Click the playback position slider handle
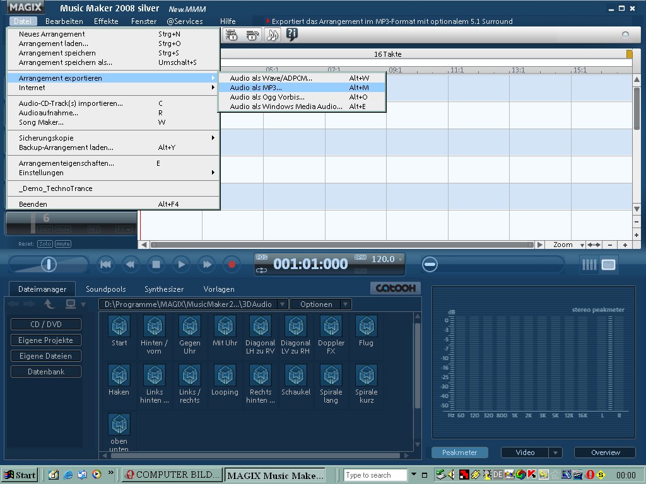Image resolution: width=646 pixels, height=484 pixels. tap(430, 264)
